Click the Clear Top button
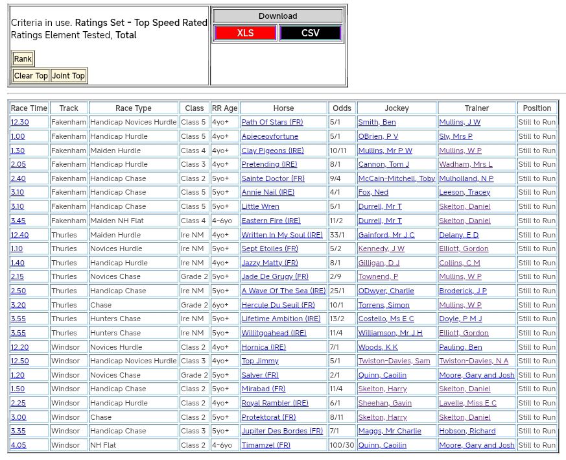The width and height of the screenshot is (566, 460). [x=30, y=76]
